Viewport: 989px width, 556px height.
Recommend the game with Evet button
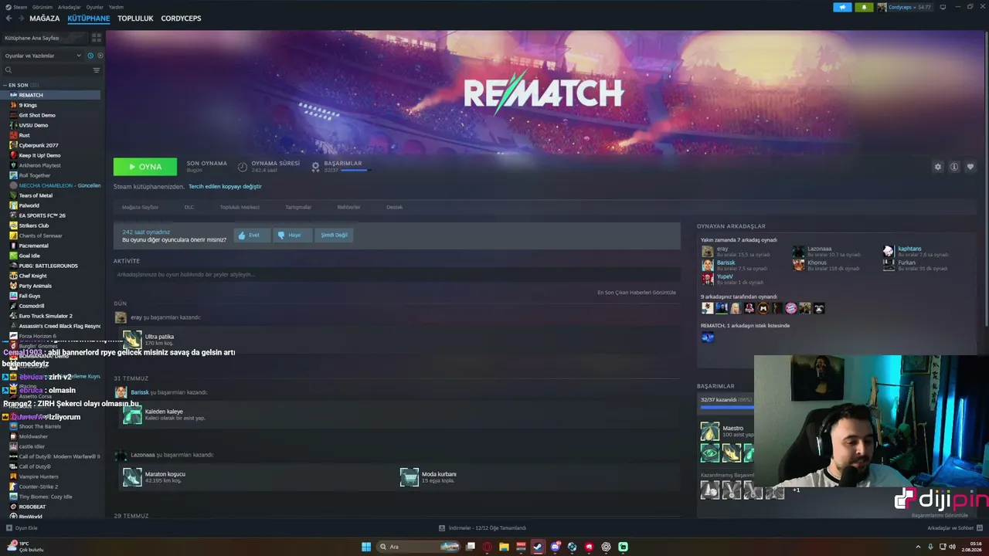pos(252,235)
